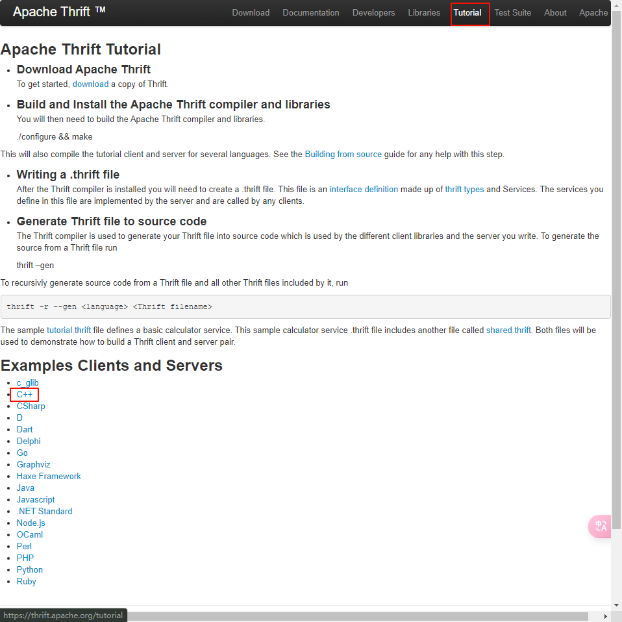Click the Examples Clients and Servers heading

112,366
